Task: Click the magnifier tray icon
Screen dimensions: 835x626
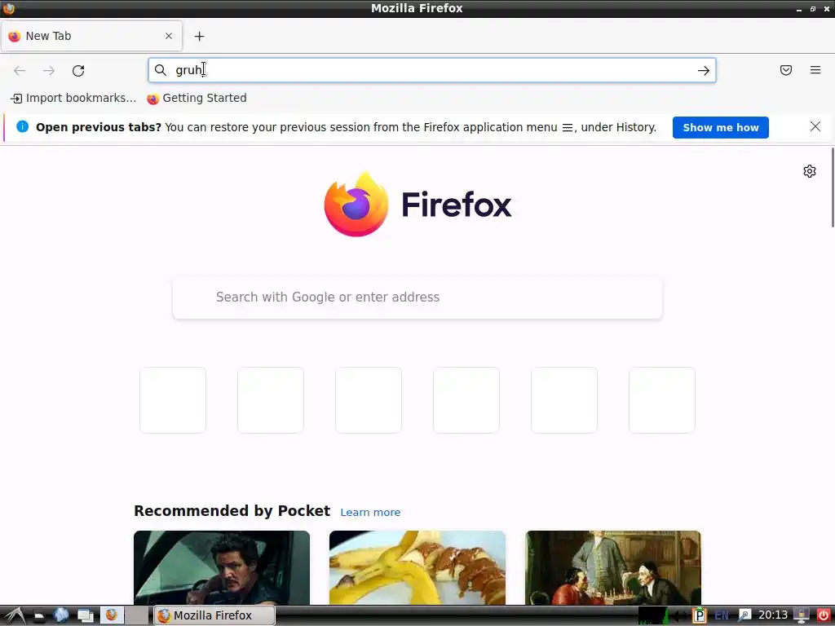Action: point(744,615)
